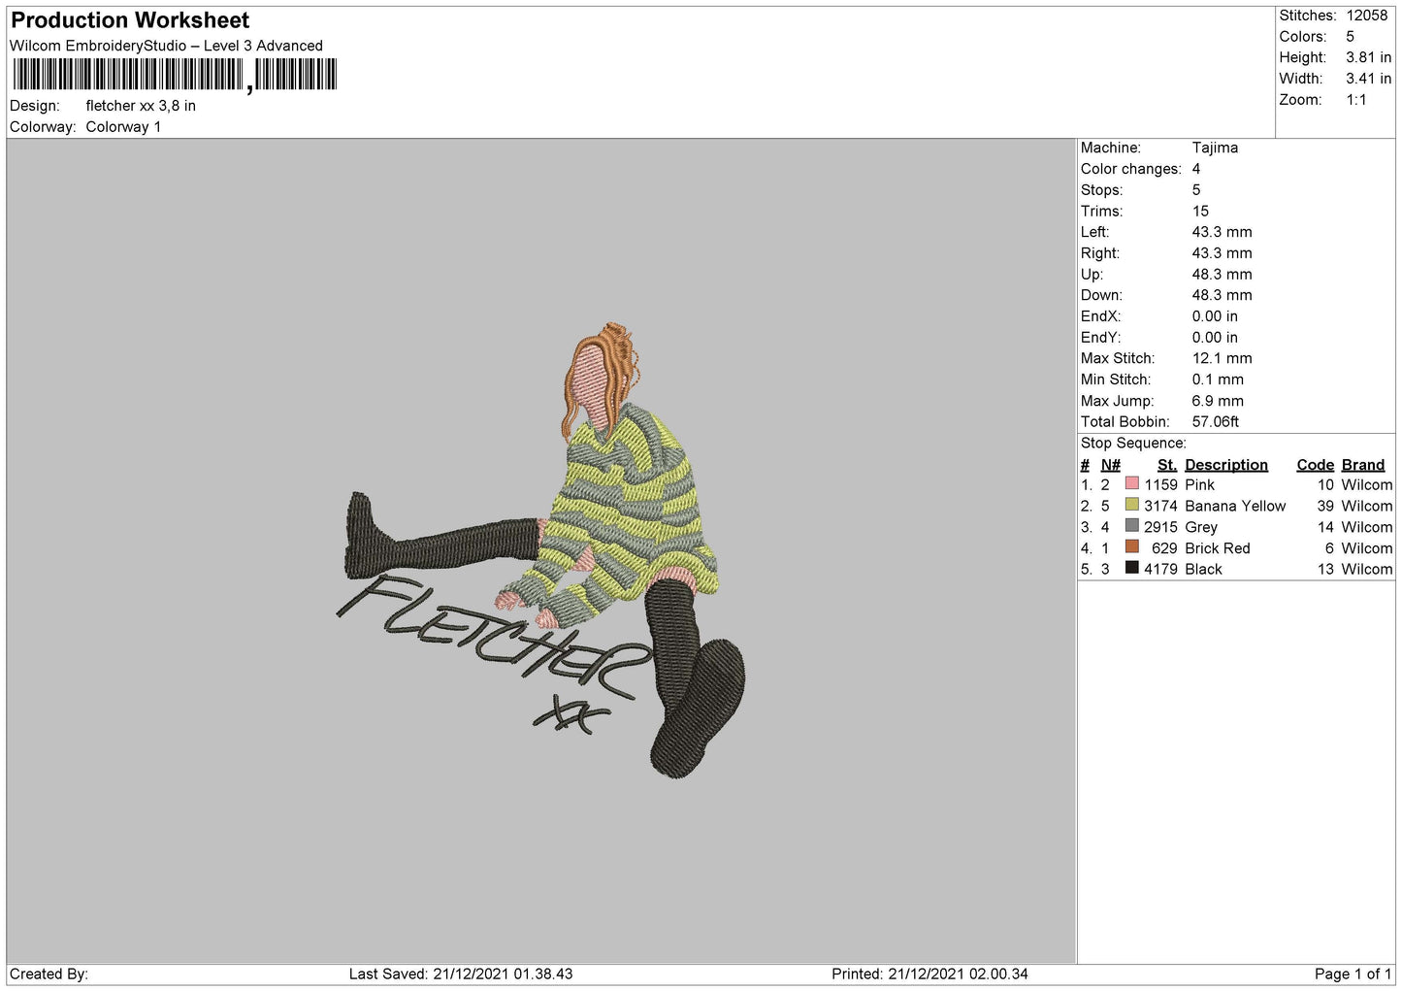1402x991 pixels.
Task: Click the design name 'fletcher xx 3,8 in'
Action: pos(141,106)
